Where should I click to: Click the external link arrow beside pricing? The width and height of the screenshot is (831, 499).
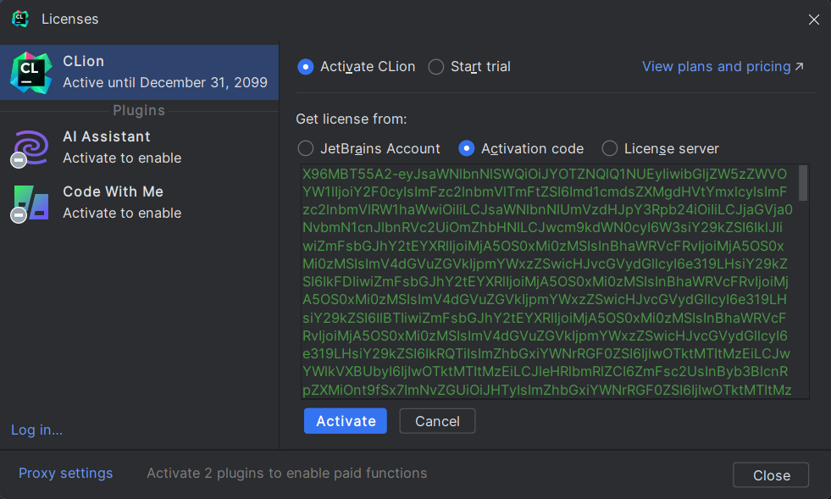click(x=799, y=66)
